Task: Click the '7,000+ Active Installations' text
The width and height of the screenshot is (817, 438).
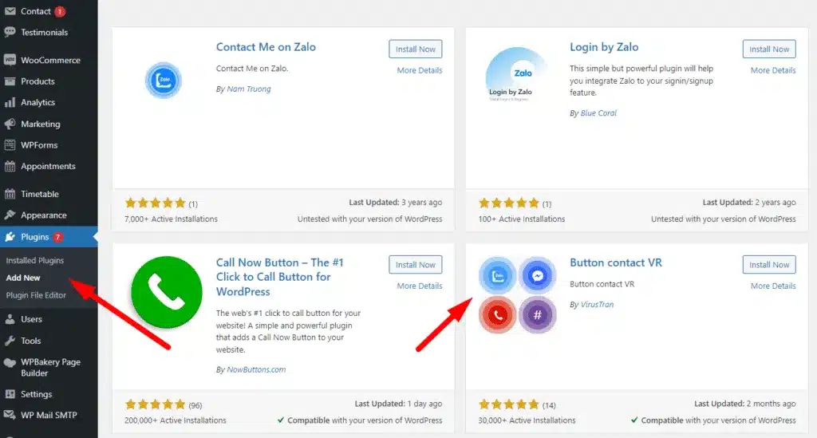Action: pyautogui.click(x=171, y=219)
